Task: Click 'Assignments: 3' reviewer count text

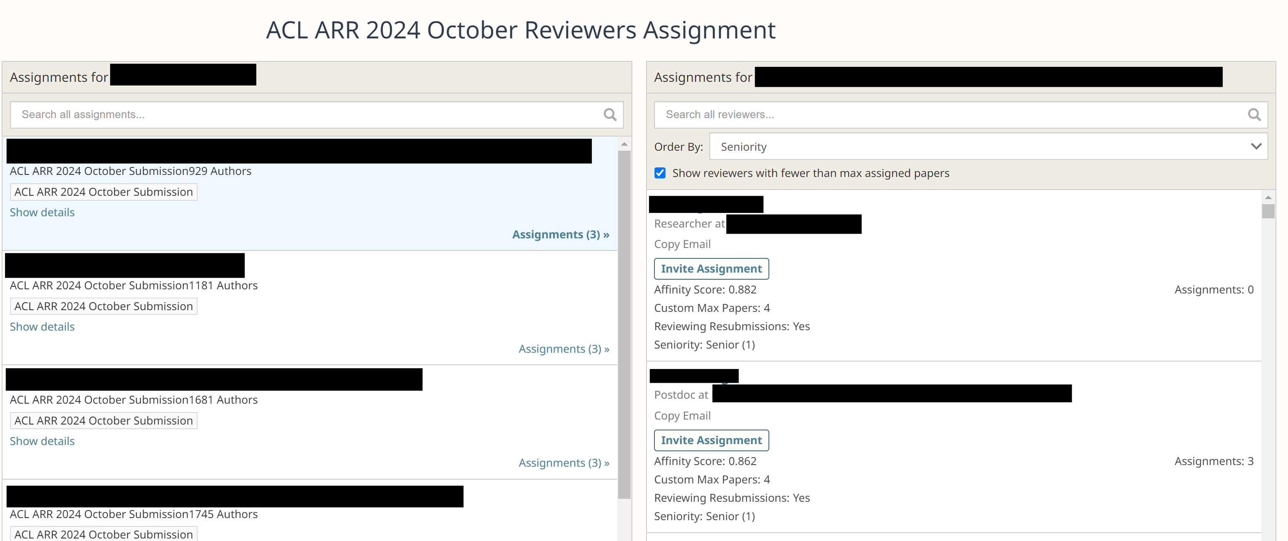Action: coord(1214,461)
